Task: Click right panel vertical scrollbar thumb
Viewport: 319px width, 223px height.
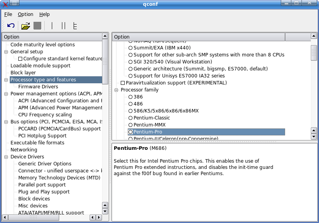Action: click(x=314, y=53)
